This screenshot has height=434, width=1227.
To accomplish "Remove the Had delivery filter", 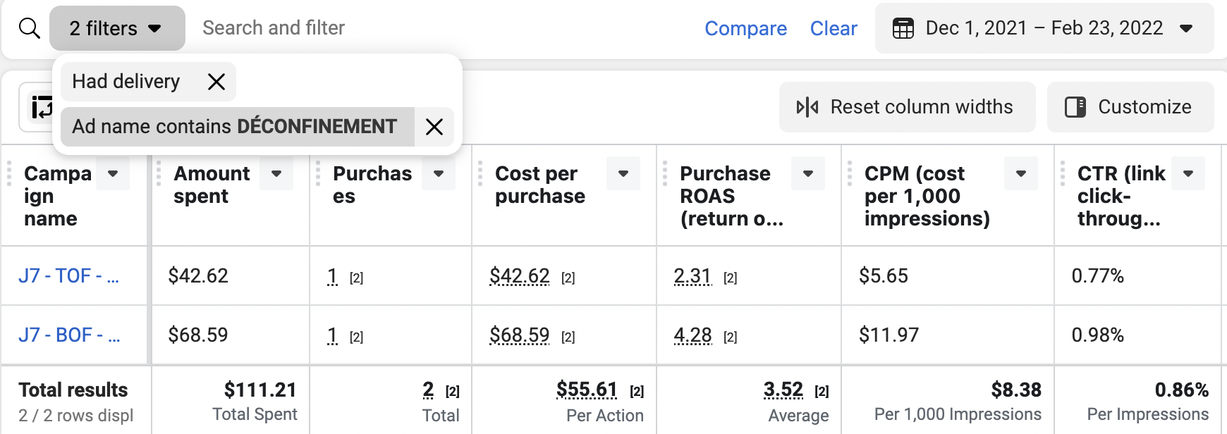I will click(216, 82).
